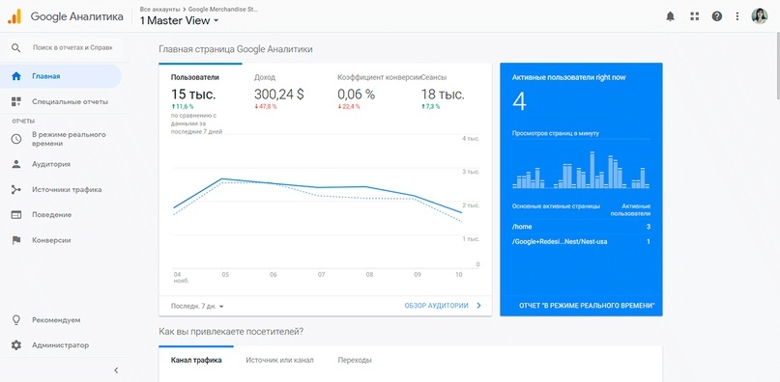Click the pageviews per minute bar chart
780x382 pixels.
point(581,170)
